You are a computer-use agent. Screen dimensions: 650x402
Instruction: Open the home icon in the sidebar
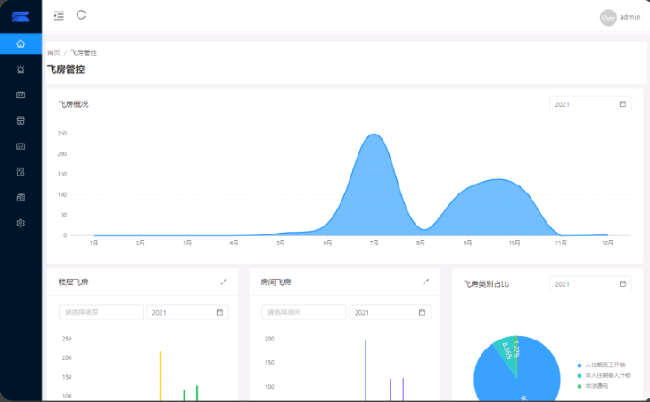tap(21, 44)
